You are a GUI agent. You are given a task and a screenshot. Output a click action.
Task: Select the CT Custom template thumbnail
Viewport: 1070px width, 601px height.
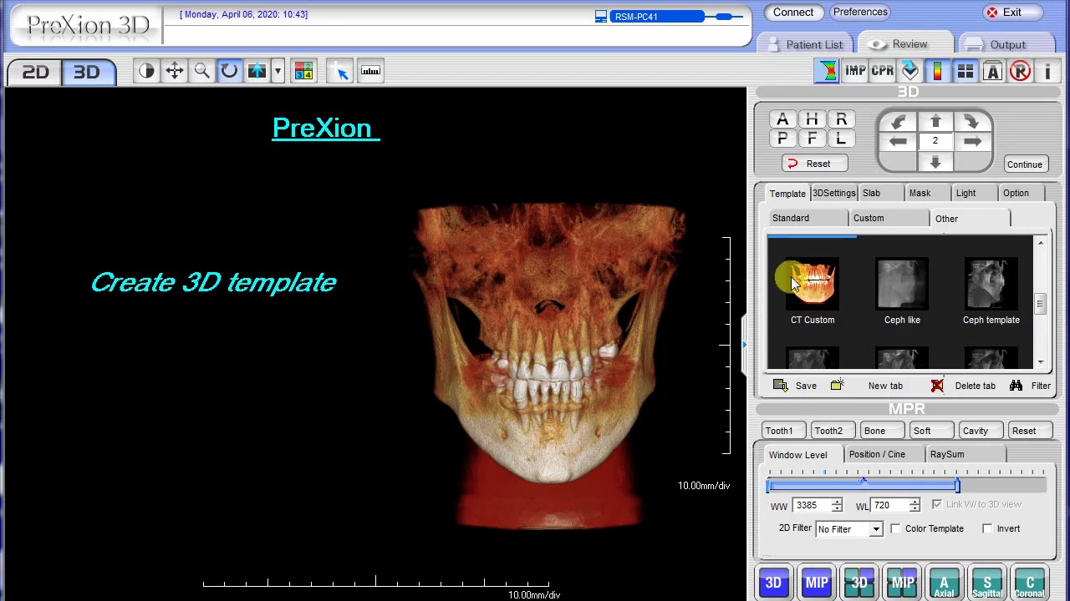click(813, 285)
